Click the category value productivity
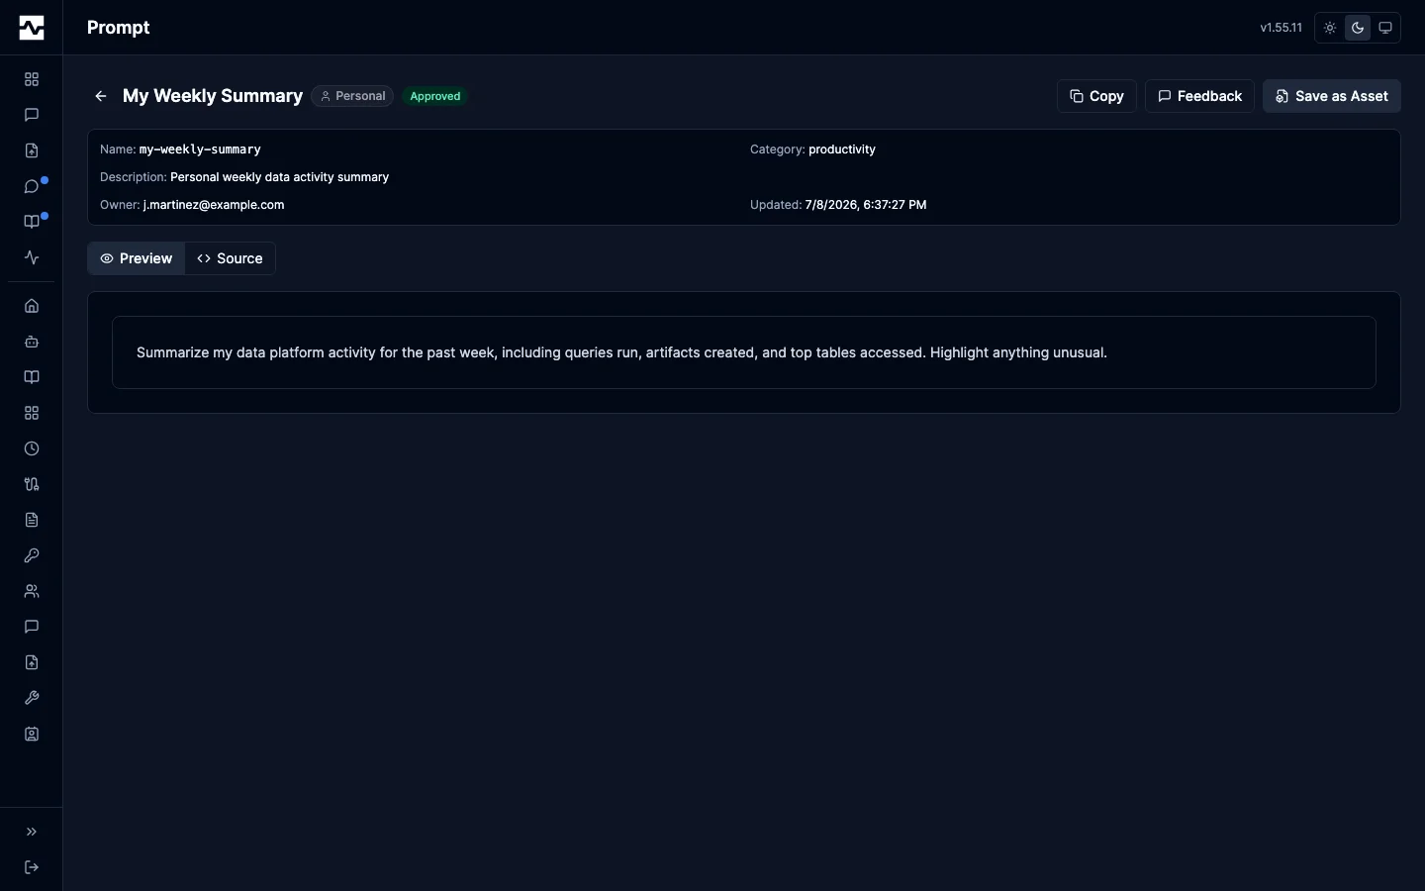The image size is (1425, 891). click(842, 149)
